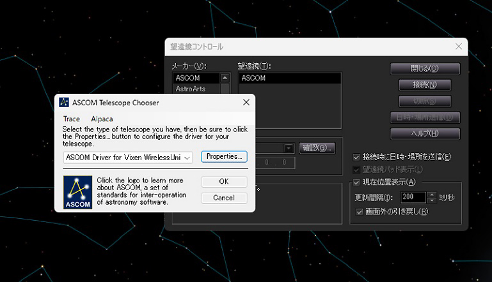This screenshot has height=282, width=492.
Task: Open the Alpaca menu
Action: click(102, 119)
